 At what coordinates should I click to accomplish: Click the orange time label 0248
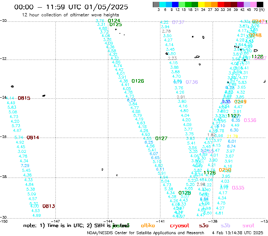pyautogui.click(x=255, y=35)
